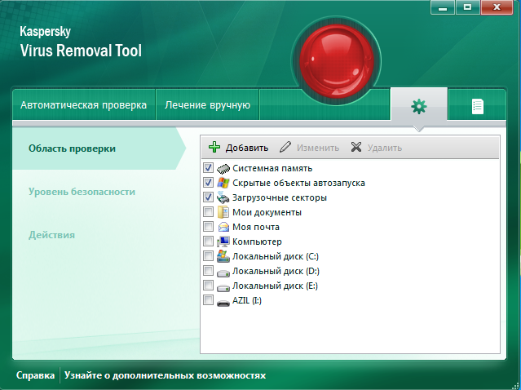Click the Справка link
521x390 pixels.
35,375
